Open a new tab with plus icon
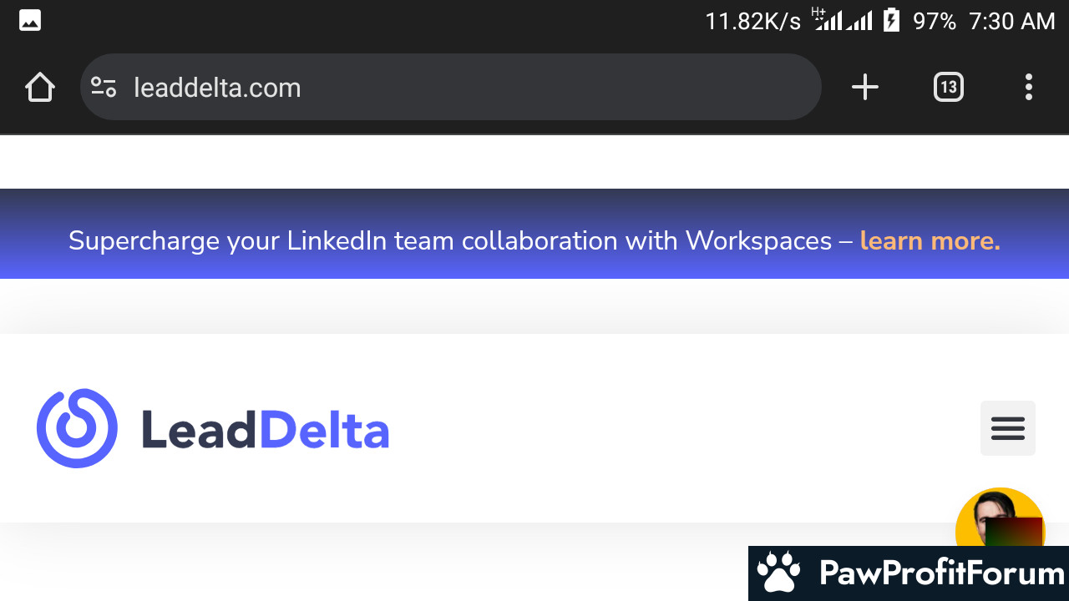The image size is (1069, 601). [x=865, y=87]
